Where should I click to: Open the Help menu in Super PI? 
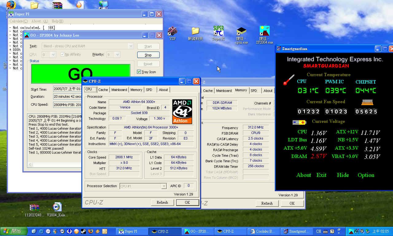(x=57, y=21)
